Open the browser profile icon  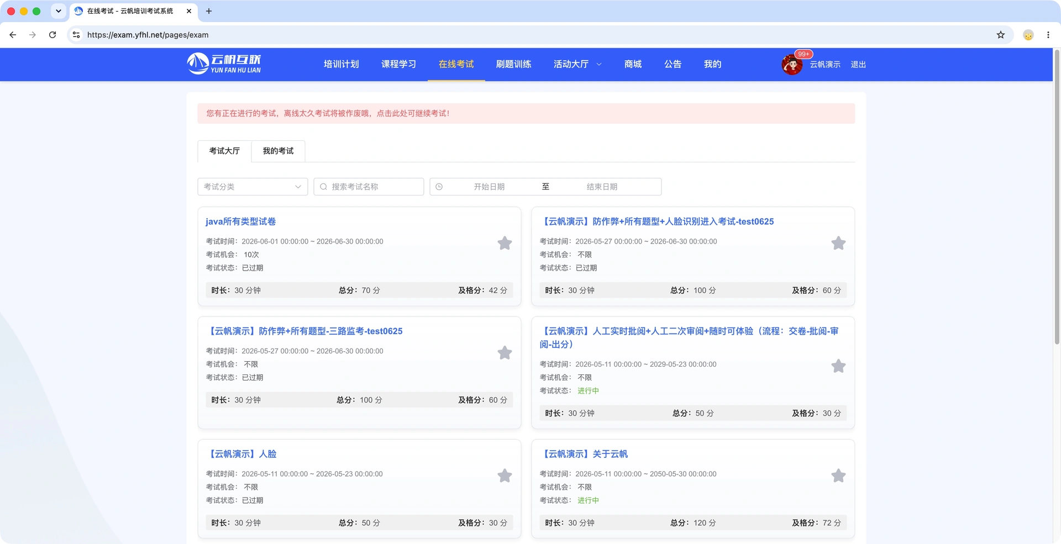click(x=1028, y=35)
